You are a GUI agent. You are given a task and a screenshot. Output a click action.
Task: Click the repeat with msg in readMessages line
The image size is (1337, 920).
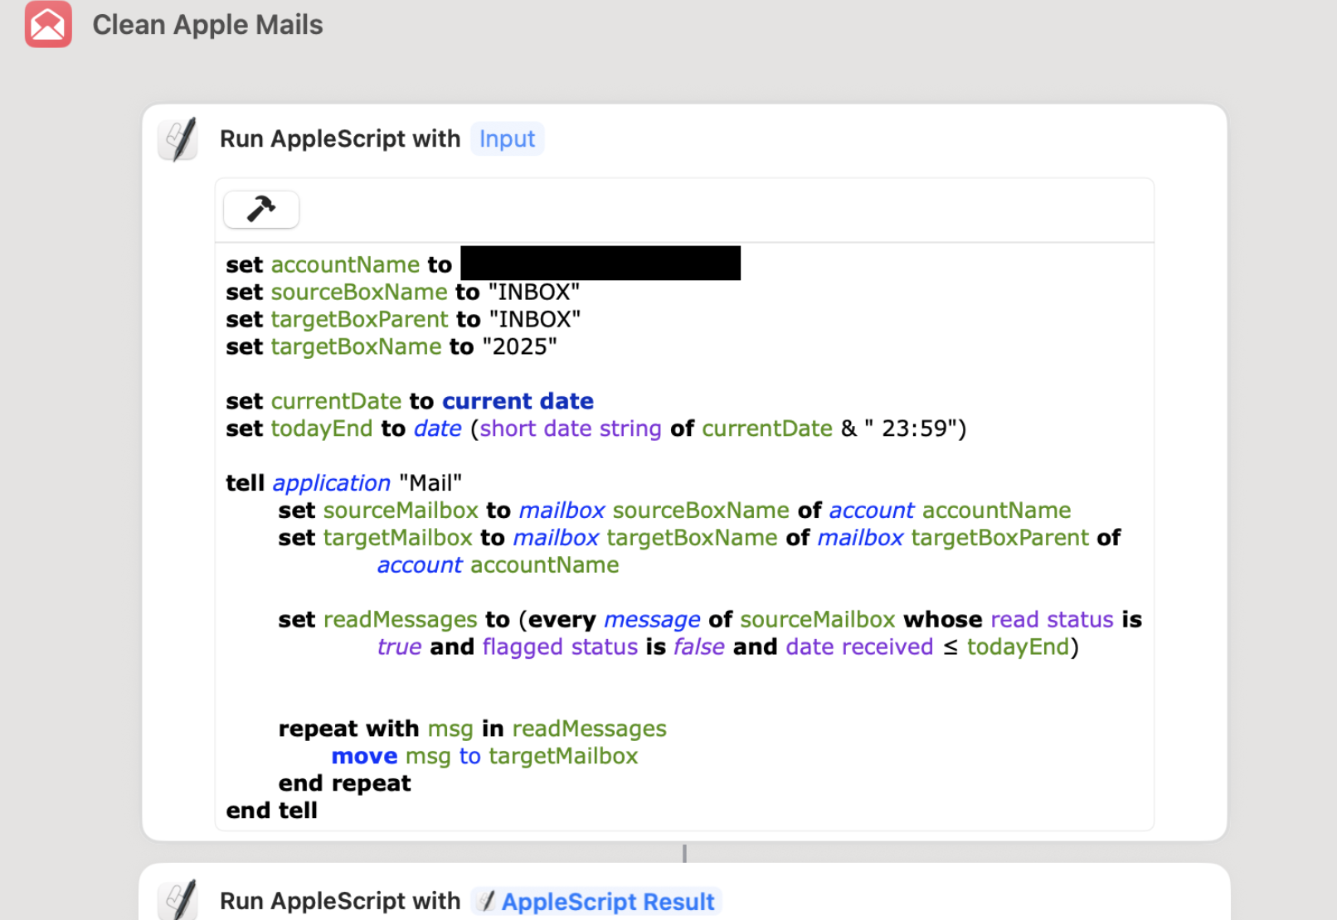click(473, 729)
